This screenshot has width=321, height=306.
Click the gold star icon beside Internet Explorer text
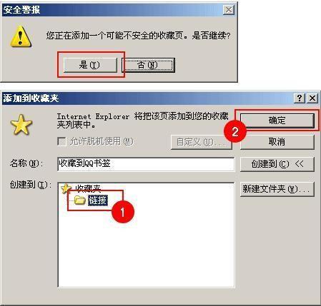point(21,125)
